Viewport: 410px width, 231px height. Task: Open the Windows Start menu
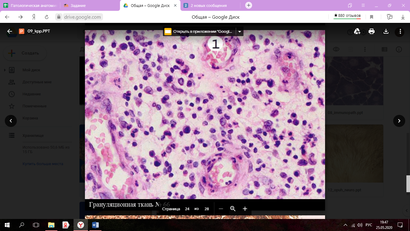[x=7, y=225]
